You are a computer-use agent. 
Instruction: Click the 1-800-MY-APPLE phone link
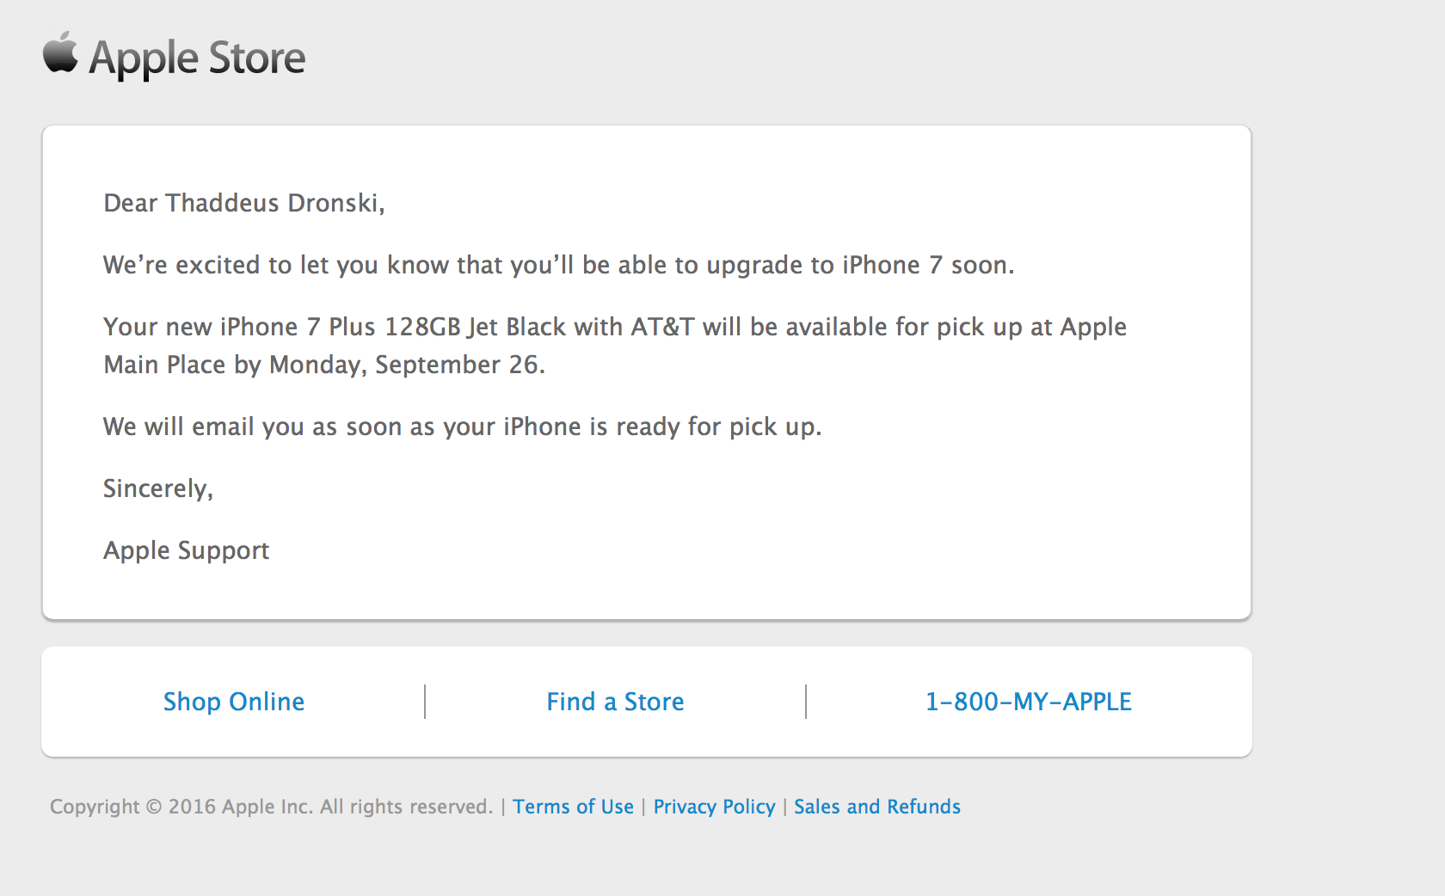pyautogui.click(x=1028, y=702)
